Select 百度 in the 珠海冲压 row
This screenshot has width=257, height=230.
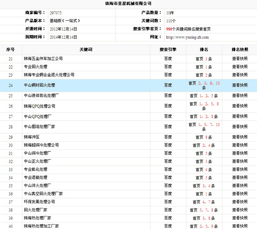click(168, 137)
